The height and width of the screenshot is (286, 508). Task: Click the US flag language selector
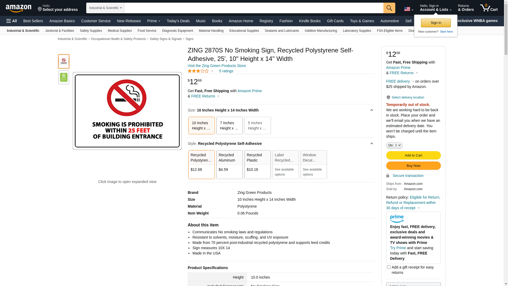[x=409, y=9]
